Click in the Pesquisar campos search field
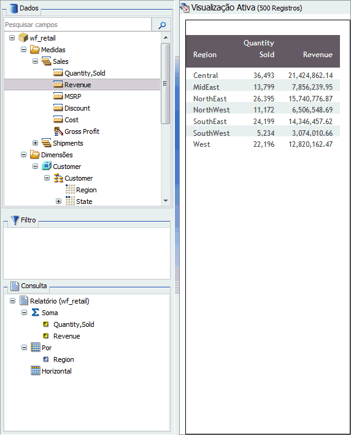This screenshot has width=351, height=435. pos(78,25)
